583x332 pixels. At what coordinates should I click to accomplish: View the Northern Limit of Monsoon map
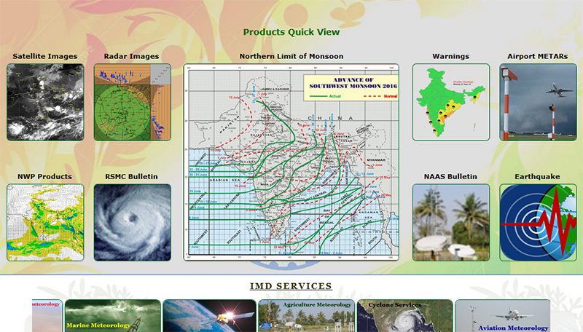point(291,162)
